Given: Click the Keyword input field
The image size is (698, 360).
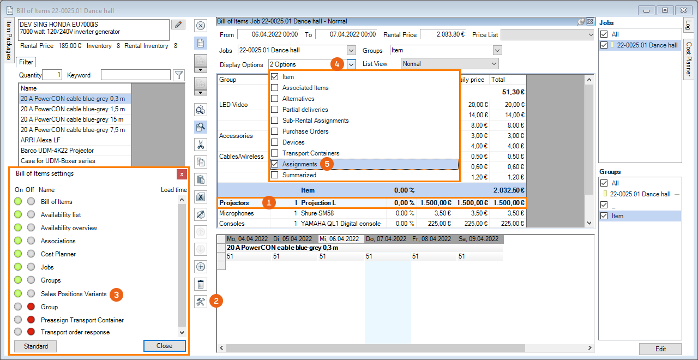Looking at the screenshot, I should tap(135, 75).
